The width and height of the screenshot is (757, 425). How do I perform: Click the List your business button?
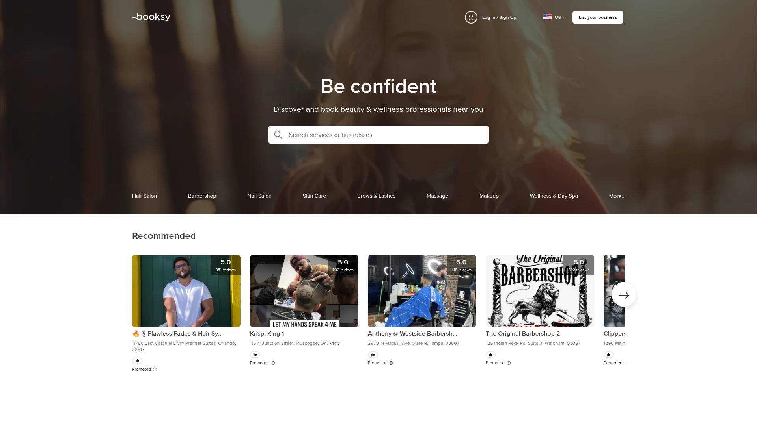(598, 17)
